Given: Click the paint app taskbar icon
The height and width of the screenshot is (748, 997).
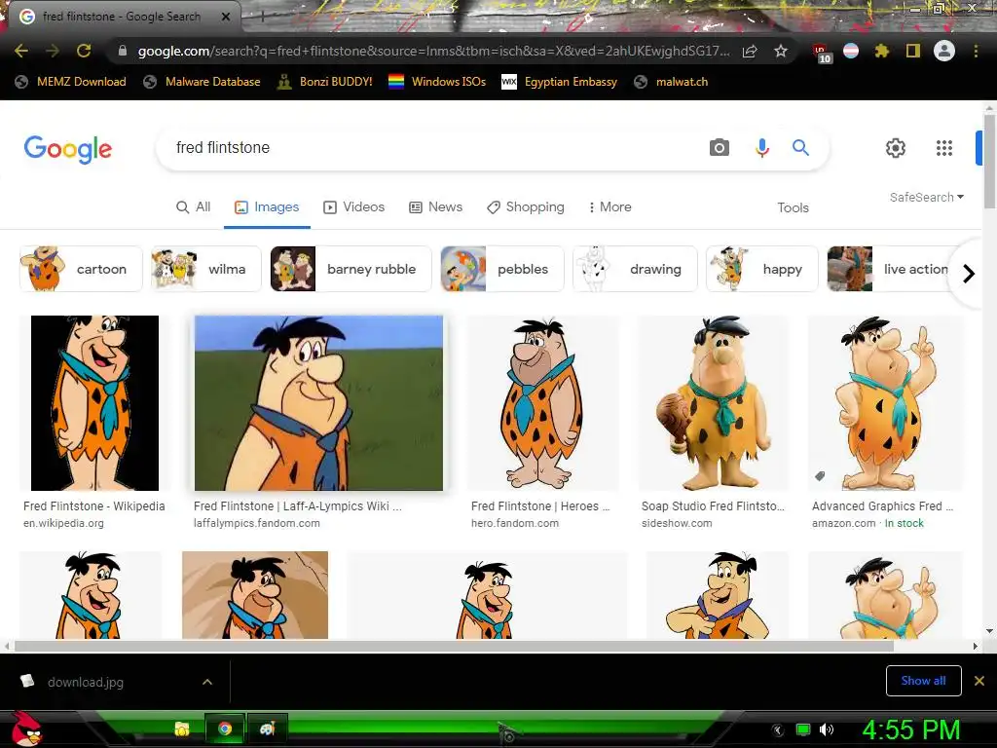Looking at the screenshot, I should (x=267, y=729).
